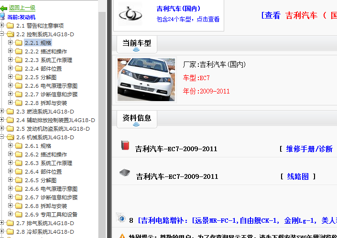Open the 吉利电路增补 announcement link

click(x=237, y=220)
